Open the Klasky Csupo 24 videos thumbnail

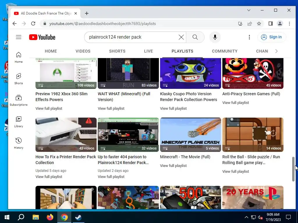(x=191, y=73)
